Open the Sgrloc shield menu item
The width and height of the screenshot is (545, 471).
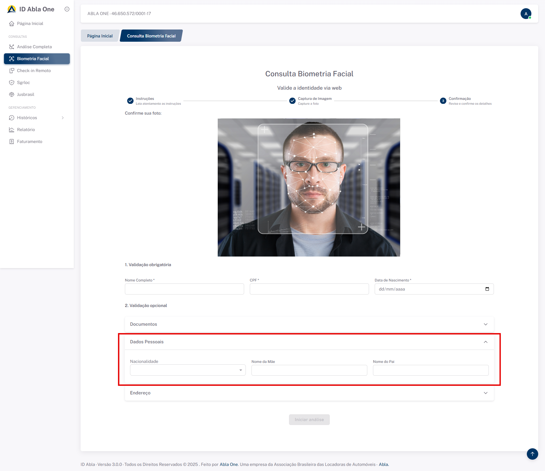point(23,83)
